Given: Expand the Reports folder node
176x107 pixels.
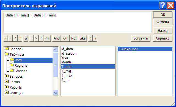Looking at the screenshot, I should pos(7,87).
